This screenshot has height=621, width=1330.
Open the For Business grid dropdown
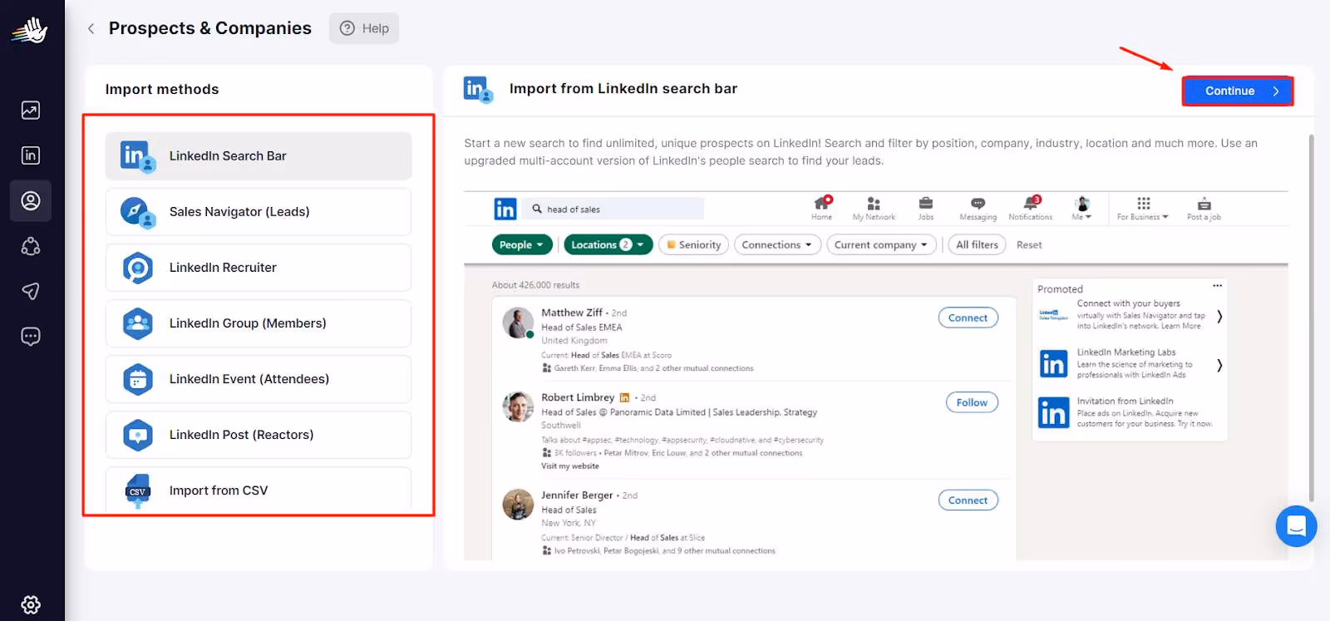[x=1143, y=208]
